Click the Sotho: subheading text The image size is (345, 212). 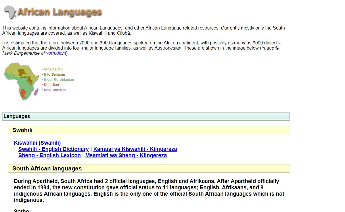(x=22, y=211)
